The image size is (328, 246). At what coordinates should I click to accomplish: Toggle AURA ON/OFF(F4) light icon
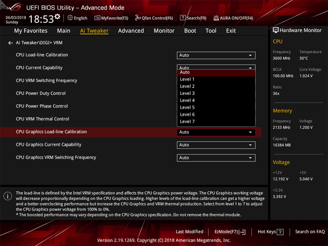pos(216,18)
